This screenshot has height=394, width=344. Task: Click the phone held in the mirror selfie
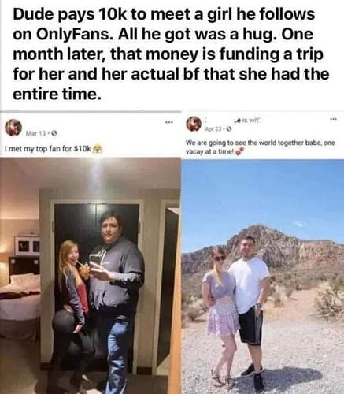click(x=95, y=260)
